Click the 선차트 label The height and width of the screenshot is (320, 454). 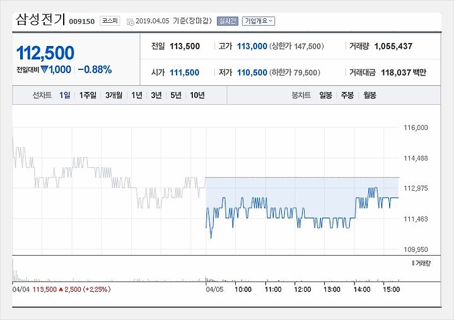(x=42, y=95)
